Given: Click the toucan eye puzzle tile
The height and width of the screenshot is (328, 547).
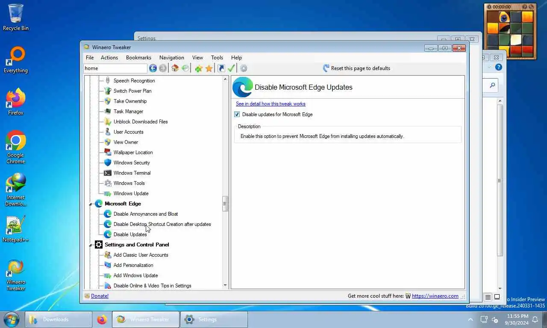Looking at the screenshot, I should [504, 17].
